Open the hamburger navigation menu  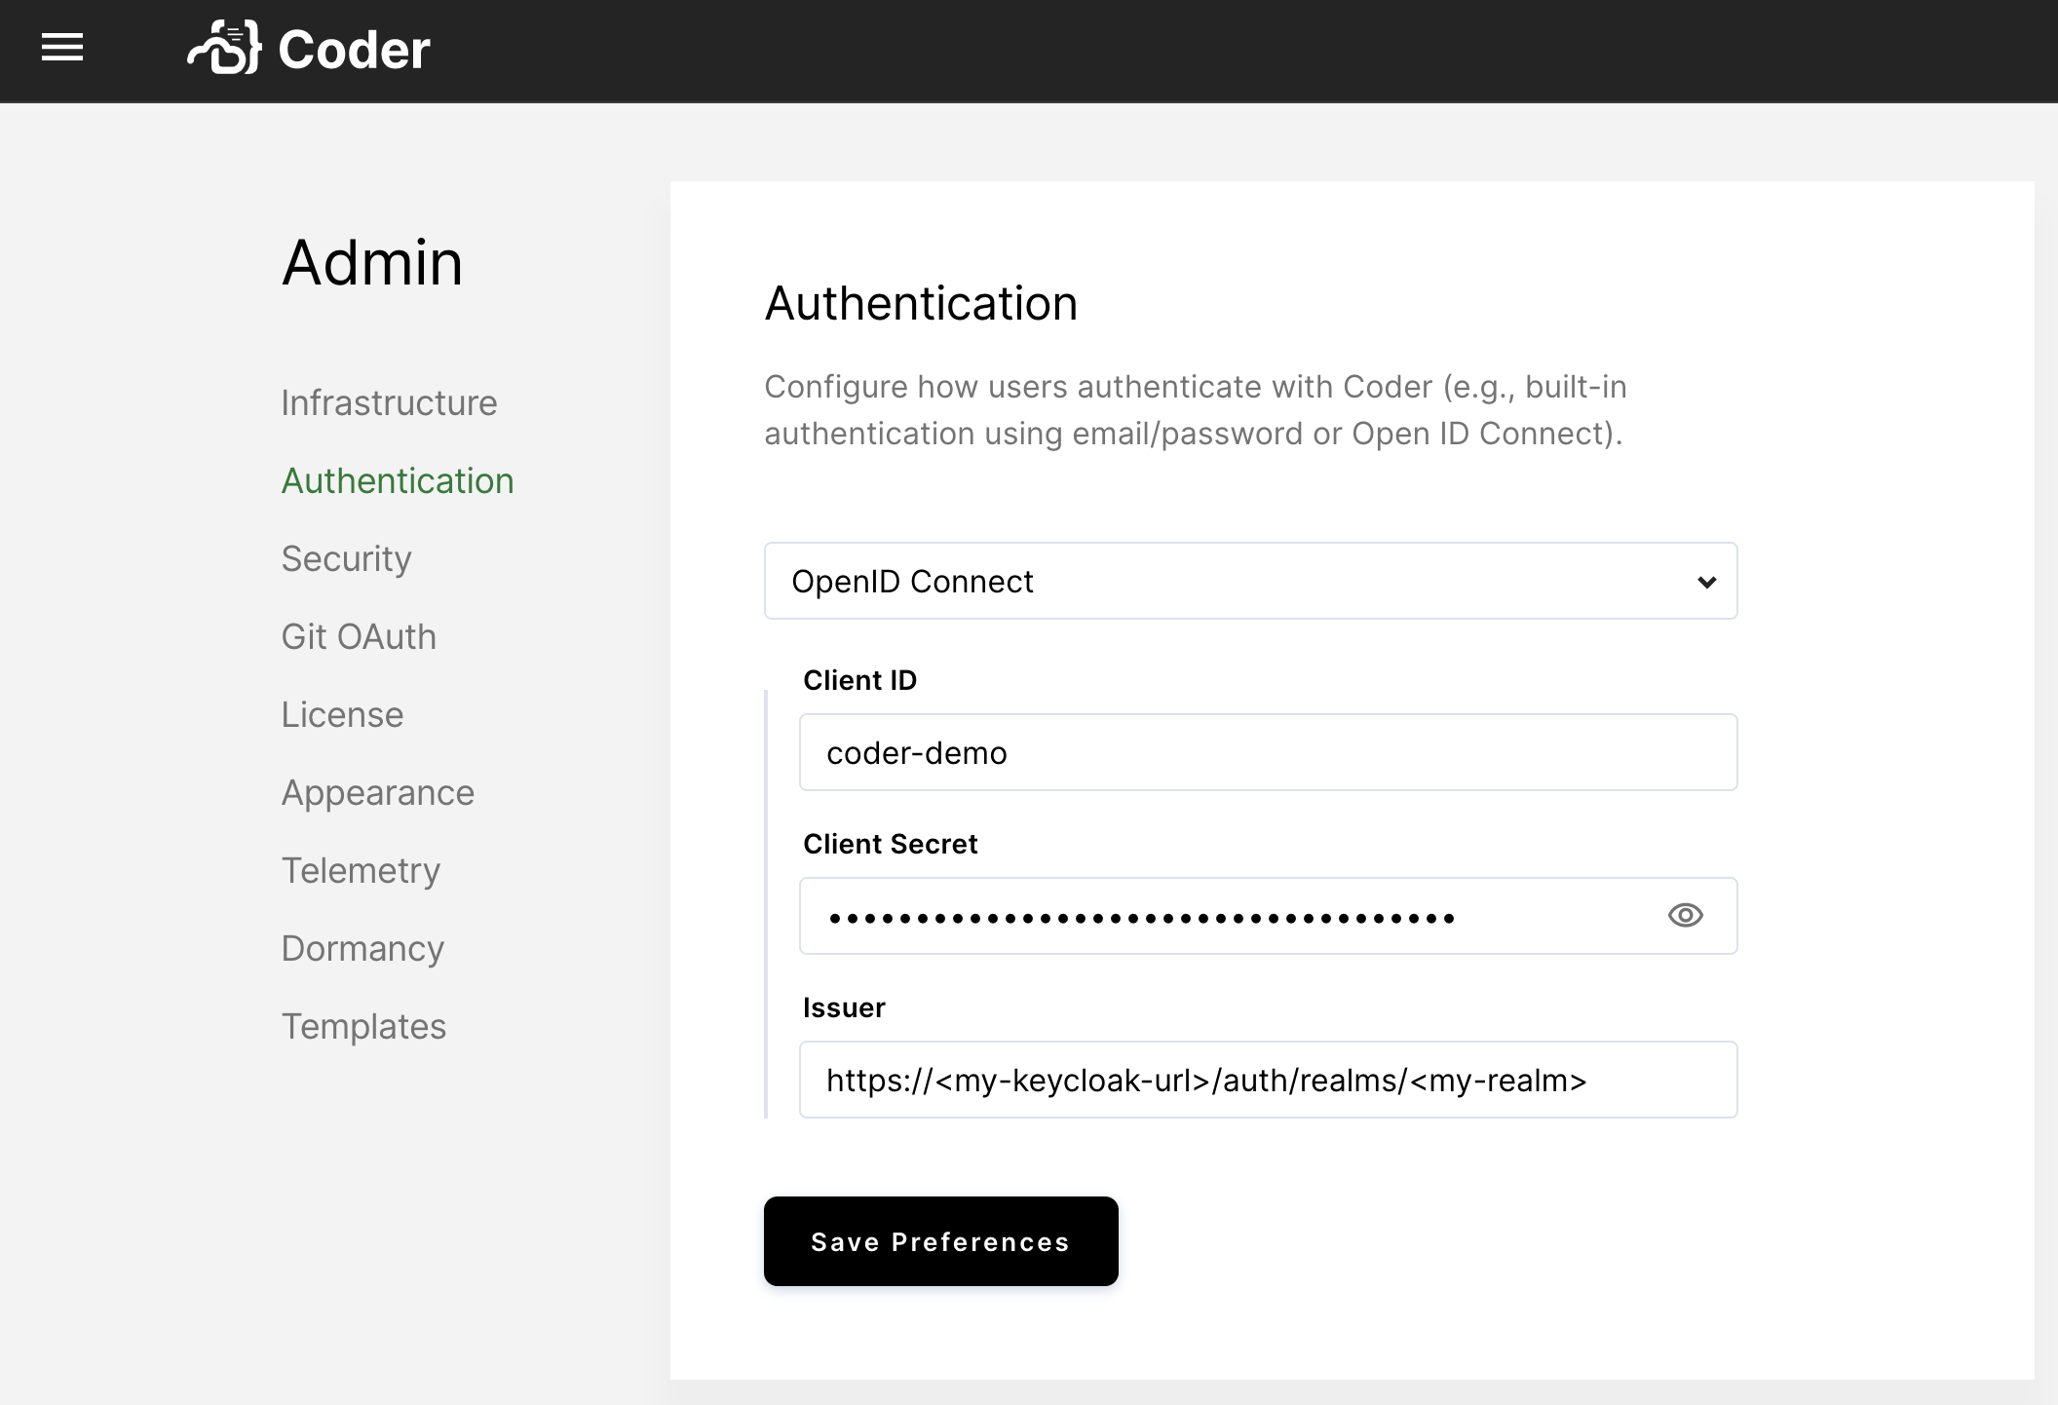click(x=62, y=49)
